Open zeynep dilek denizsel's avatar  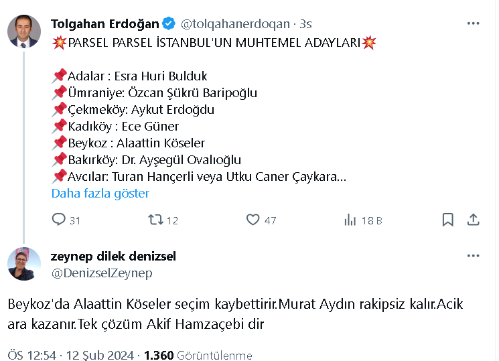pos(24,264)
